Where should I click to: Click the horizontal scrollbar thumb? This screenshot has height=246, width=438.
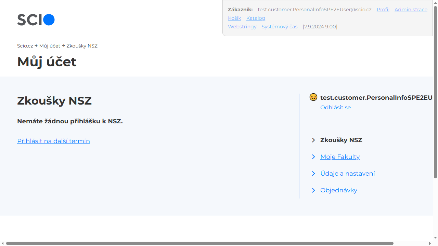point(200,243)
